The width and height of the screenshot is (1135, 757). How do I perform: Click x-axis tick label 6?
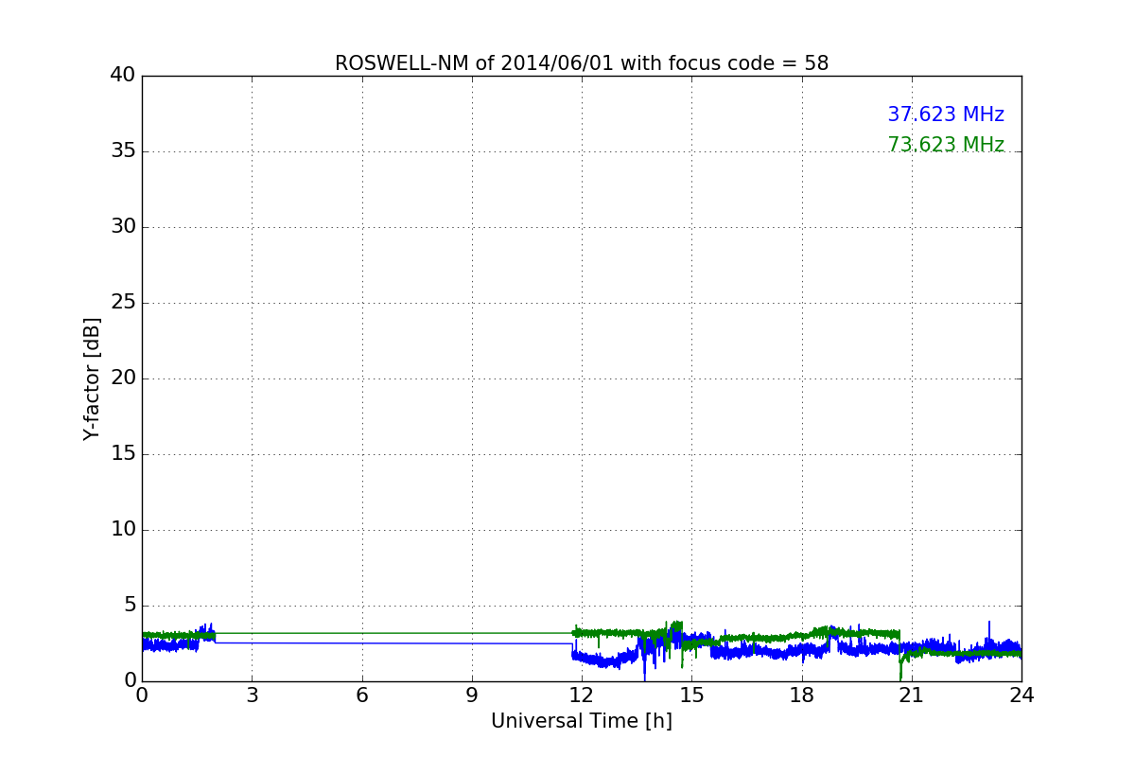pos(362,695)
